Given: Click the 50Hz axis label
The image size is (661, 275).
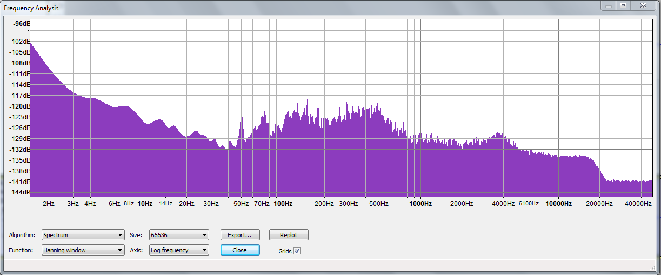Looking at the screenshot, I should tap(241, 204).
